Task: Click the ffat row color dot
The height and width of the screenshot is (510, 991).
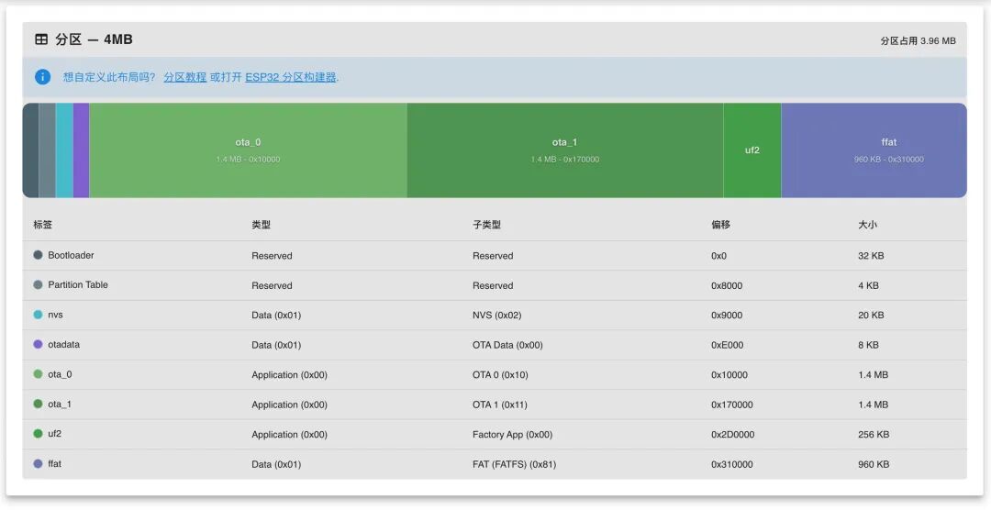Action: 38,464
